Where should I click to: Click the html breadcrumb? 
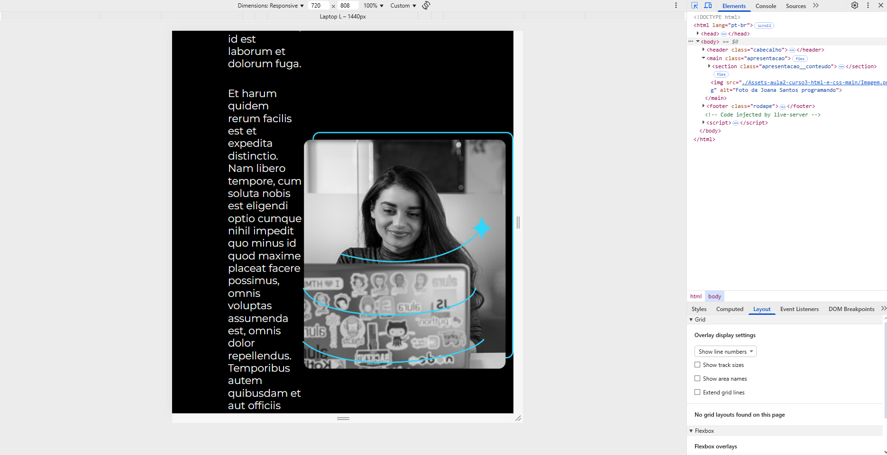tap(696, 296)
